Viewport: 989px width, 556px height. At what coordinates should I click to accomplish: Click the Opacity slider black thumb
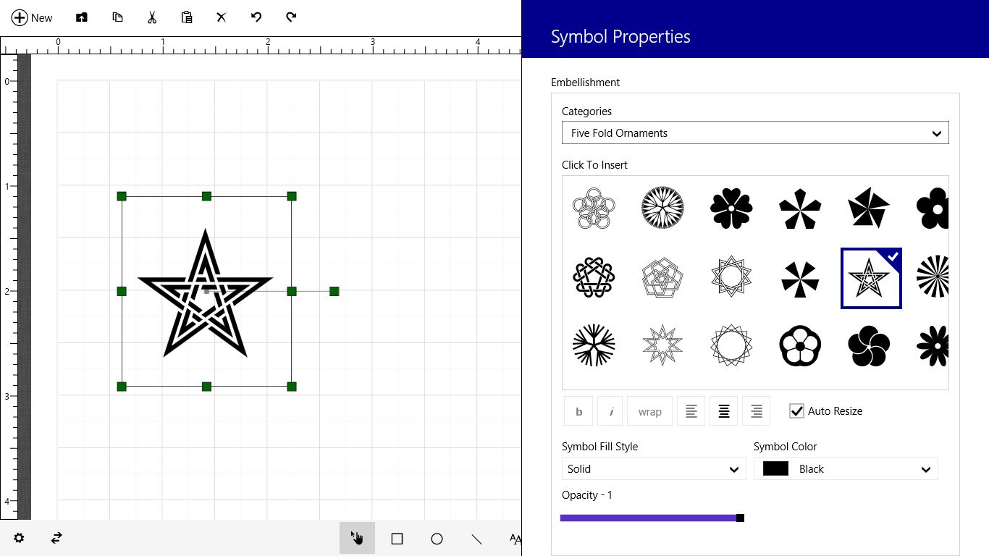click(740, 518)
